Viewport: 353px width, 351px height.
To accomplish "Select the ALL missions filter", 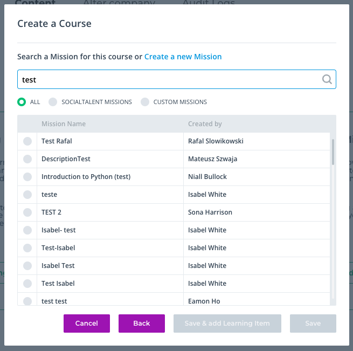I will [22, 102].
